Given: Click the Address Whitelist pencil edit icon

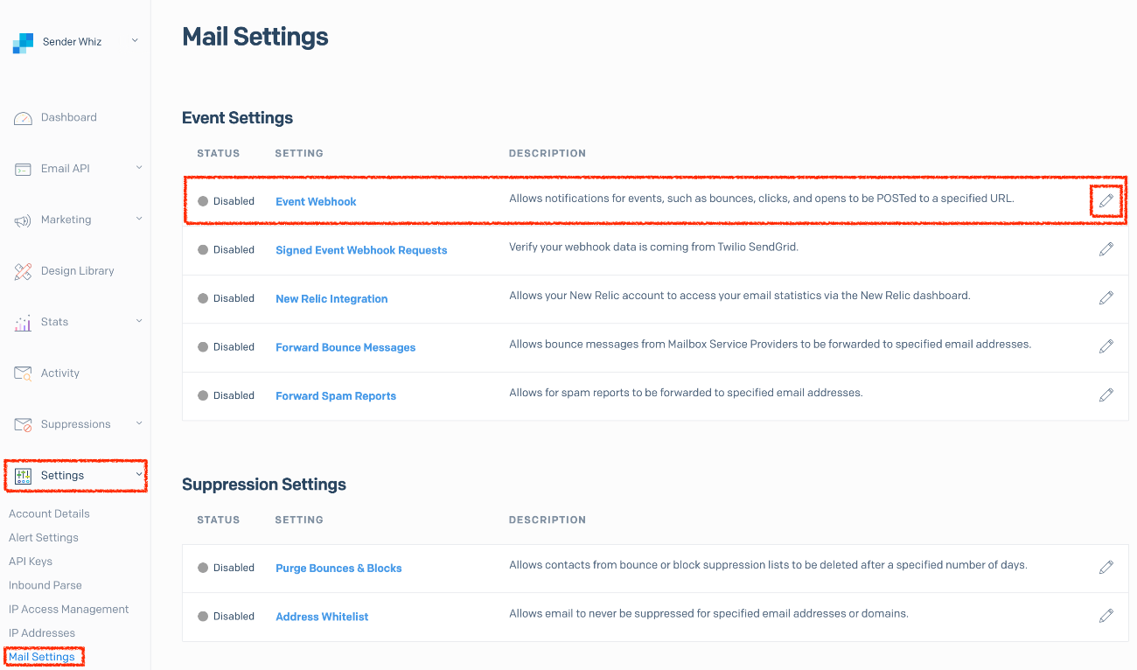Looking at the screenshot, I should (x=1106, y=616).
